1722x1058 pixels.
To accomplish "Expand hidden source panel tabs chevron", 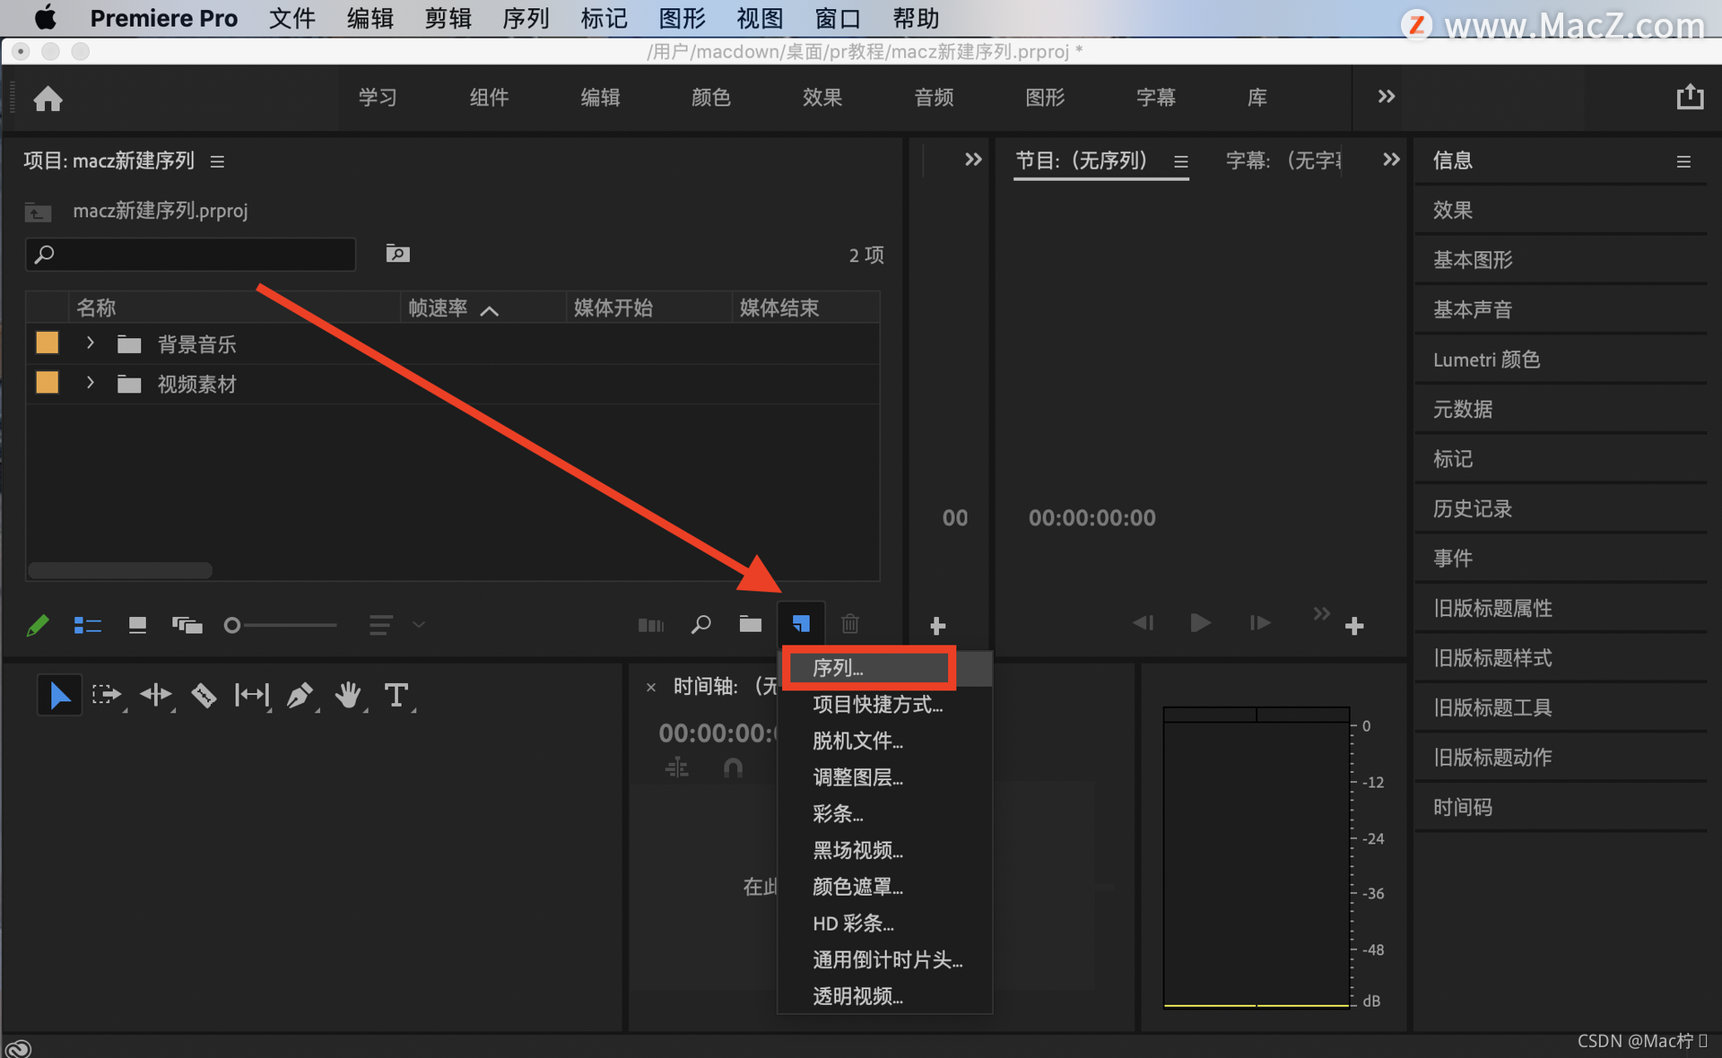I will pyautogui.click(x=973, y=160).
